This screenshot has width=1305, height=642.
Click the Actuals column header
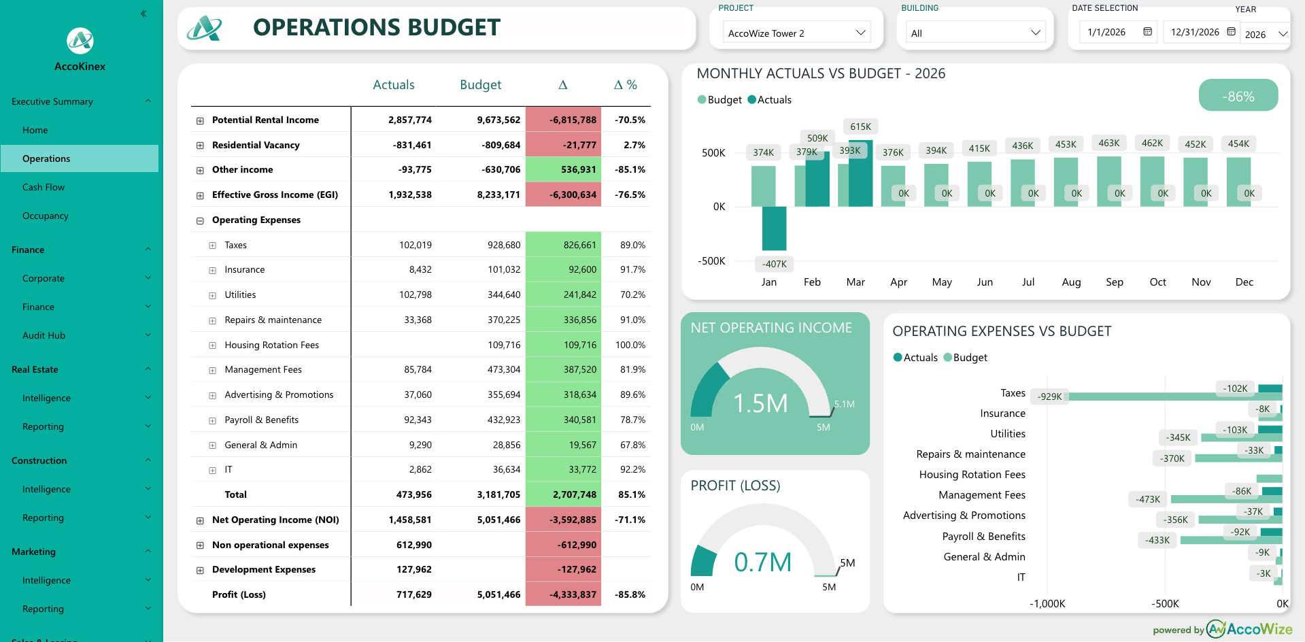[x=393, y=85]
